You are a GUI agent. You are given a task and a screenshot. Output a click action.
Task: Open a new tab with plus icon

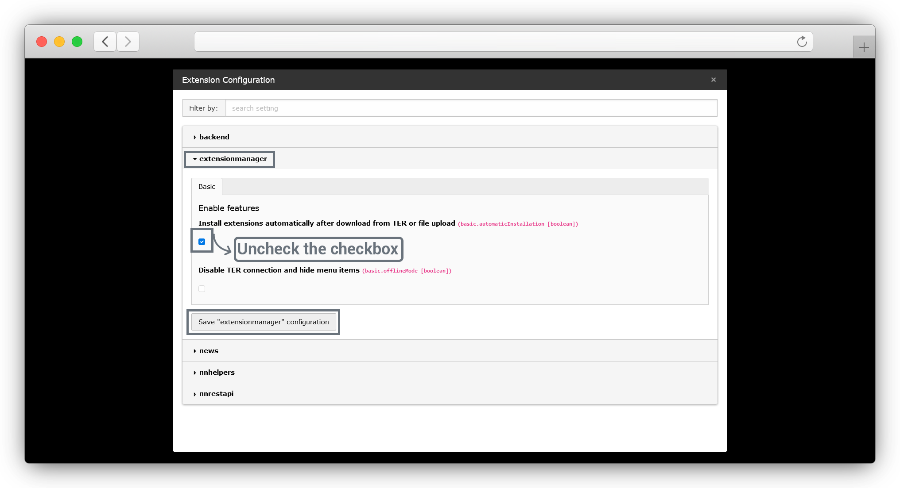point(864,47)
